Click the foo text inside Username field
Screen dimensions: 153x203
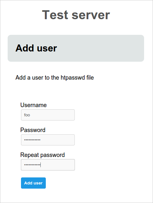[27, 115]
